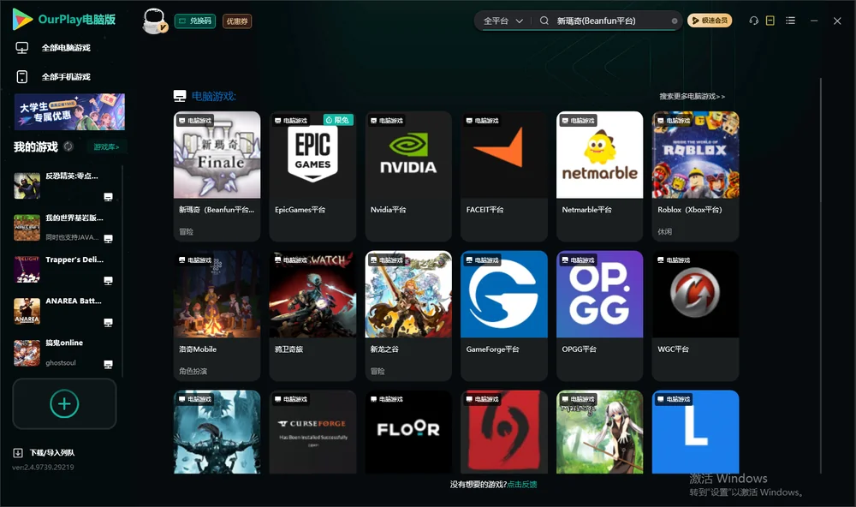Click the search magnifier icon
The height and width of the screenshot is (507, 856).
coord(544,21)
